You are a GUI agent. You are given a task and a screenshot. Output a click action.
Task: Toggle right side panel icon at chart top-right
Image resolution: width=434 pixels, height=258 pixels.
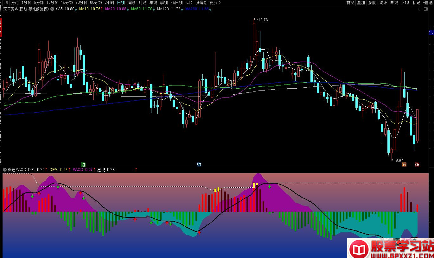coord(425,9)
